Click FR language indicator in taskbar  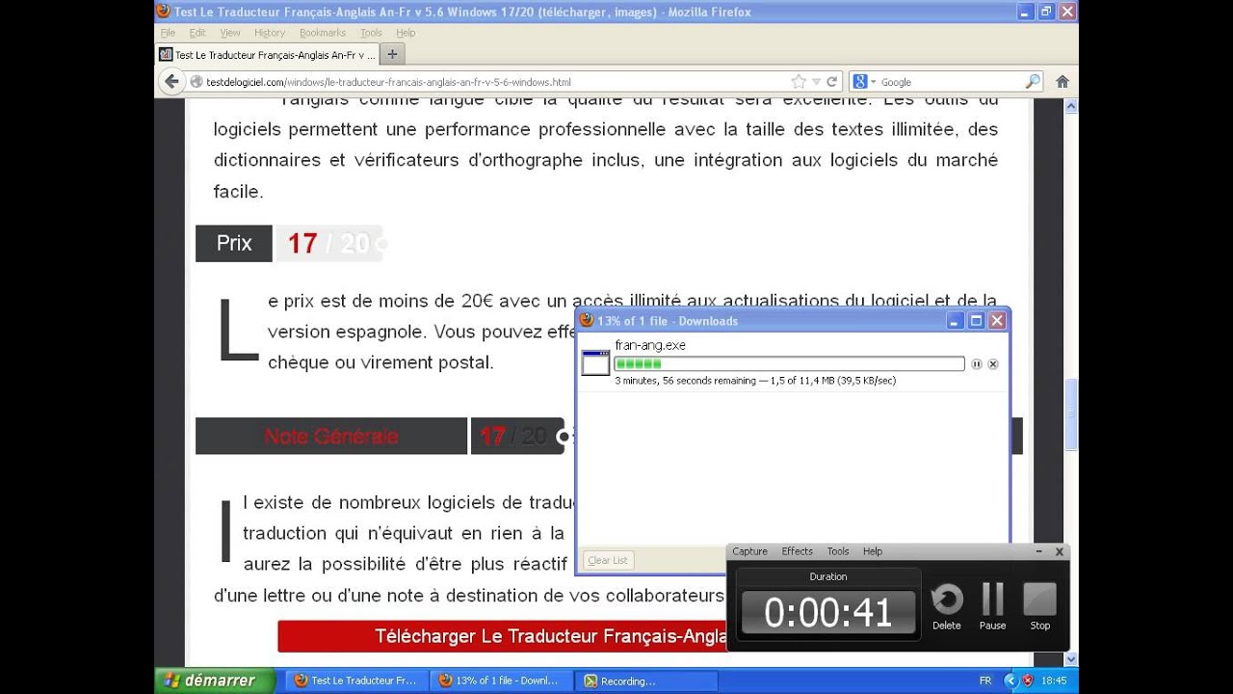click(x=984, y=681)
